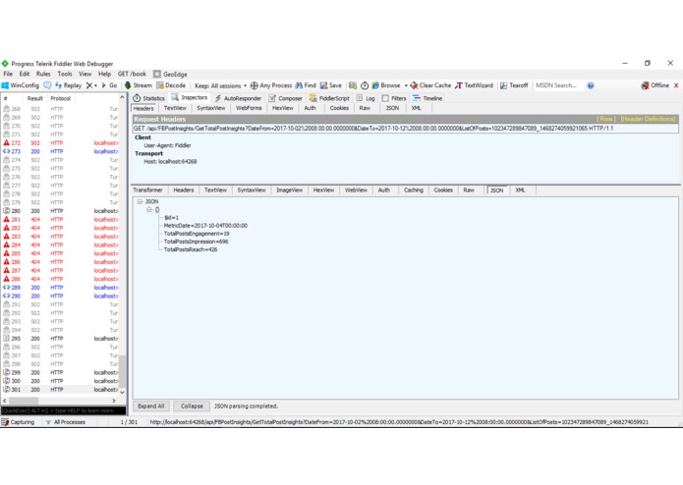The image size is (683, 485).
Task: Click Collapse button
Action: 192,405
